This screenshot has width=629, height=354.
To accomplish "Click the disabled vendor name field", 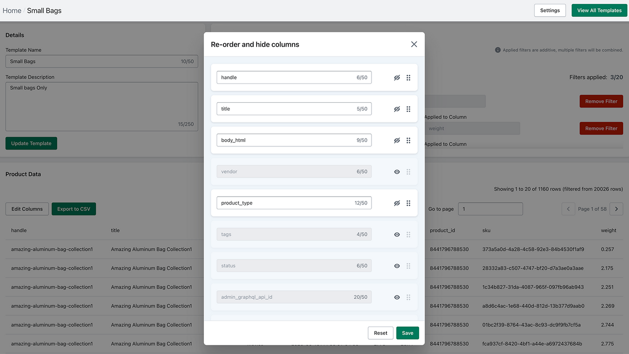I will pyautogui.click(x=294, y=172).
